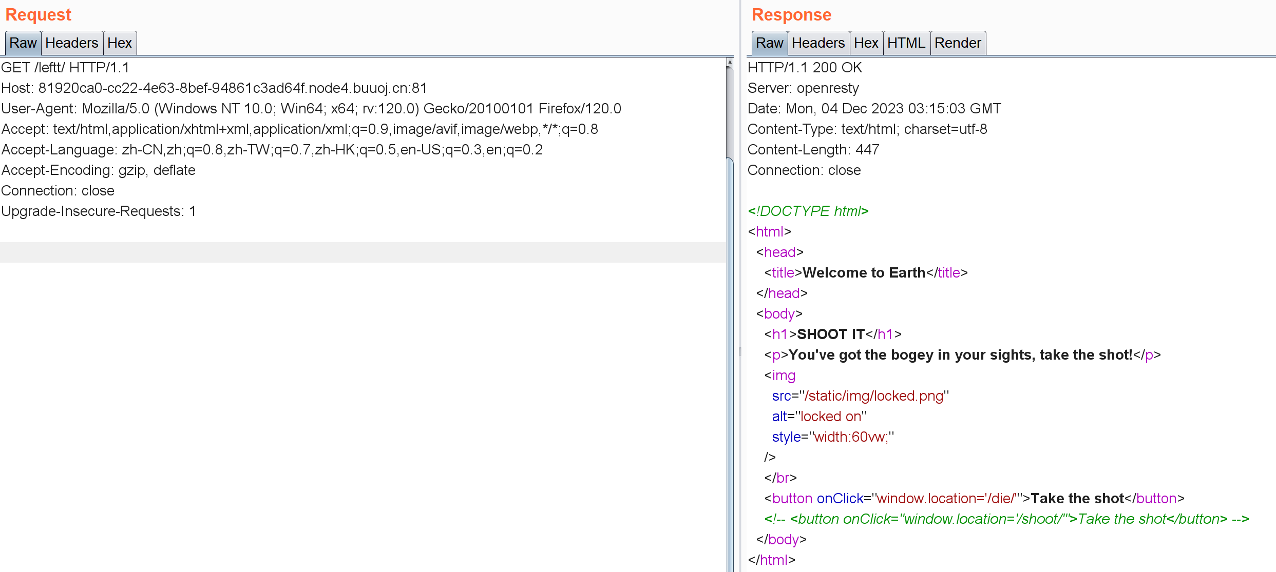The image size is (1276, 572).
Task: Click the 'Upgrade-Insecure-Requests: 1' line
Action: point(99,211)
